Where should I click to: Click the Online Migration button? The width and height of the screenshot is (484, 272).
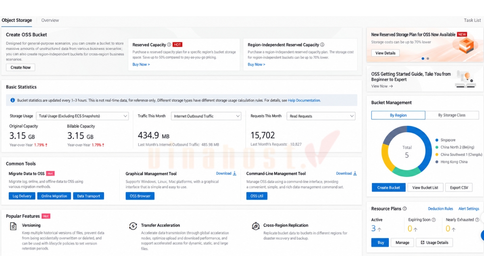point(54,196)
